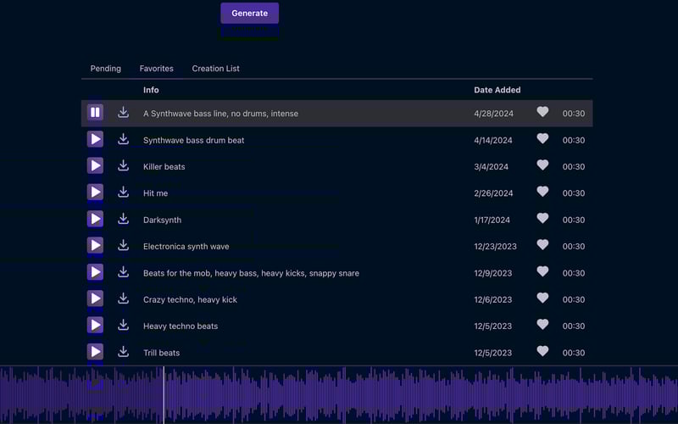Viewport: 678px width, 424px height.
Task: Play the Killer beats track
Action: pyautogui.click(x=95, y=165)
